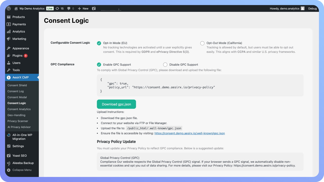Click the Marketing megaphone icon
This screenshot has height=182, width=324.
pyautogui.click(x=9, y=39)
